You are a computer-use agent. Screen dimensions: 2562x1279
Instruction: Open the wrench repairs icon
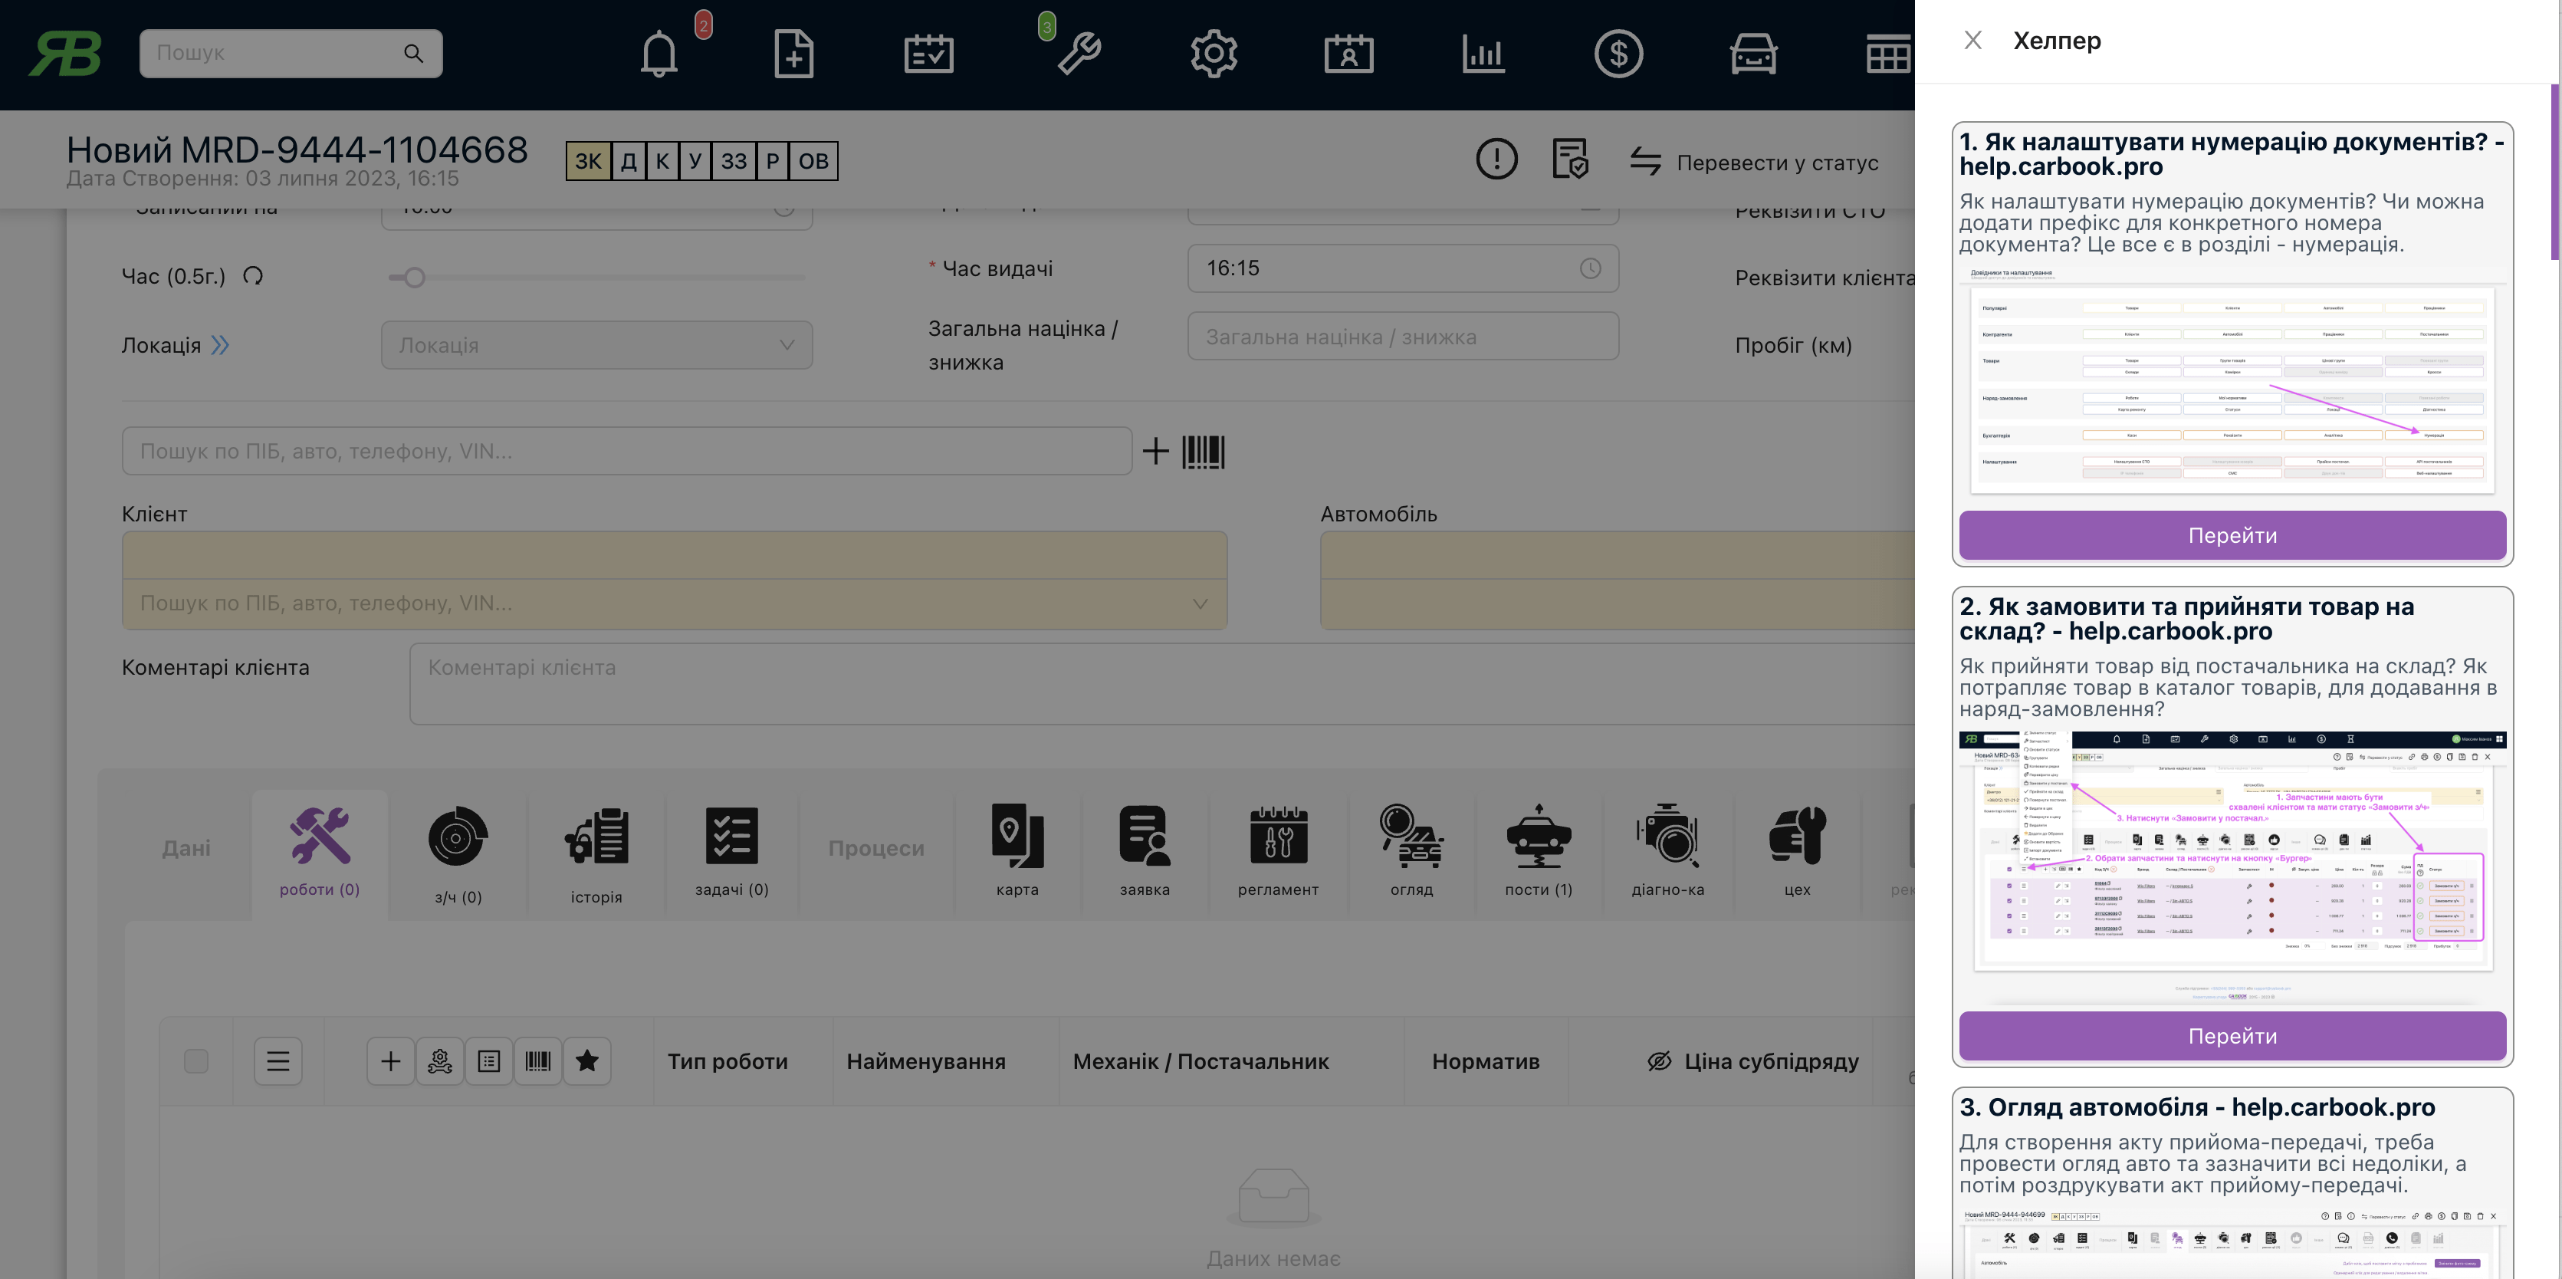[1078, 54]
